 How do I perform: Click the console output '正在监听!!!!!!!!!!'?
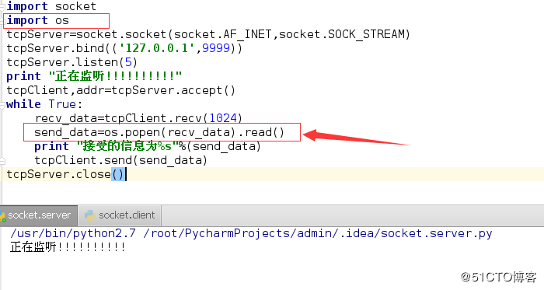point(68,247)
